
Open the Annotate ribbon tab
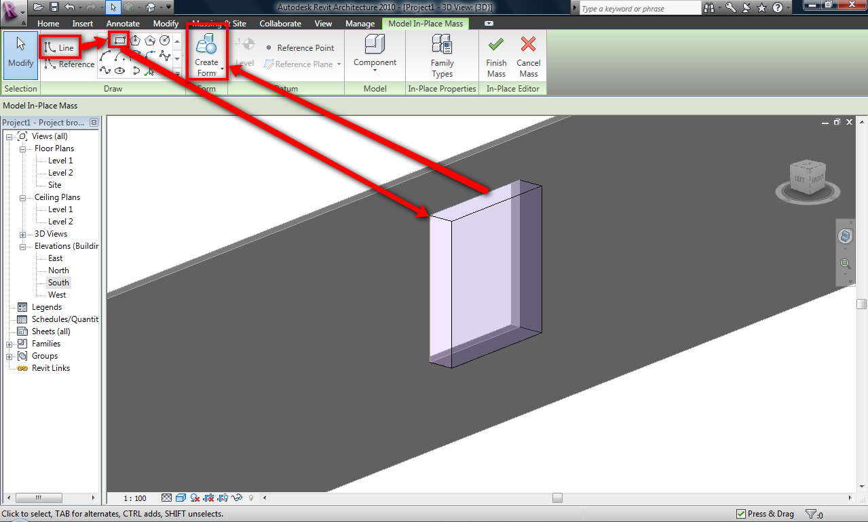123,24
